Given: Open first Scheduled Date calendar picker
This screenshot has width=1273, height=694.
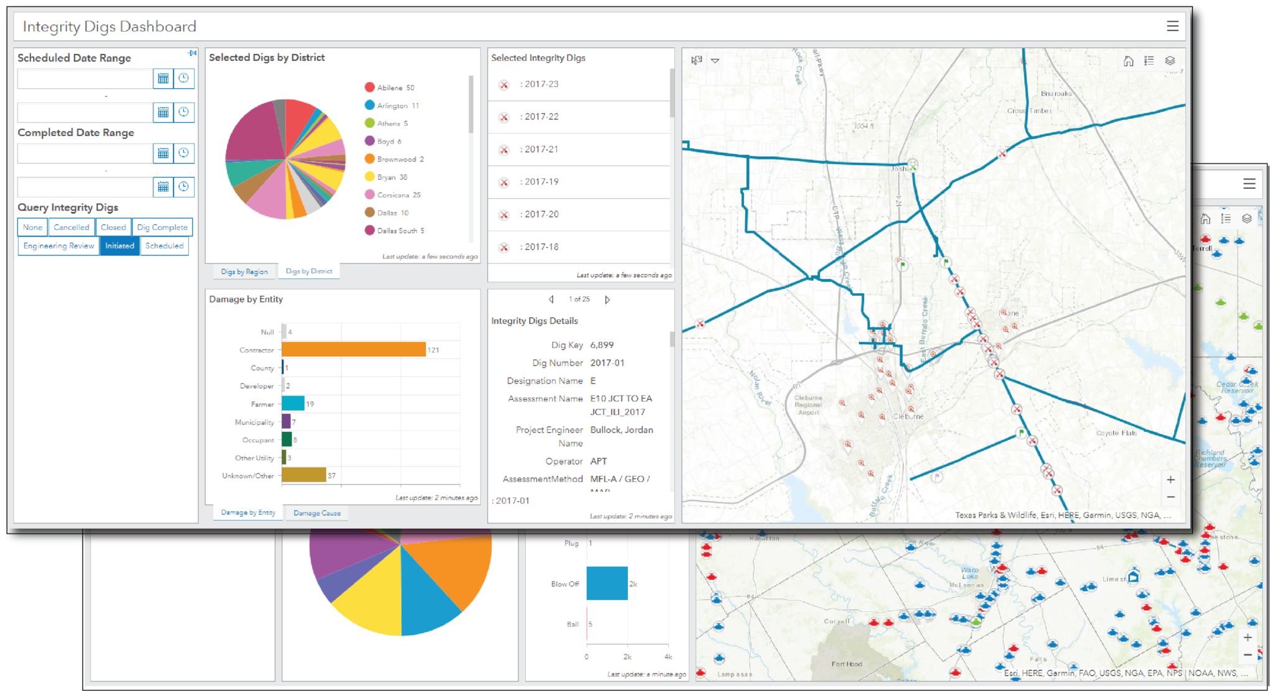Looking at the screenshot, I should tap(163, 78).
